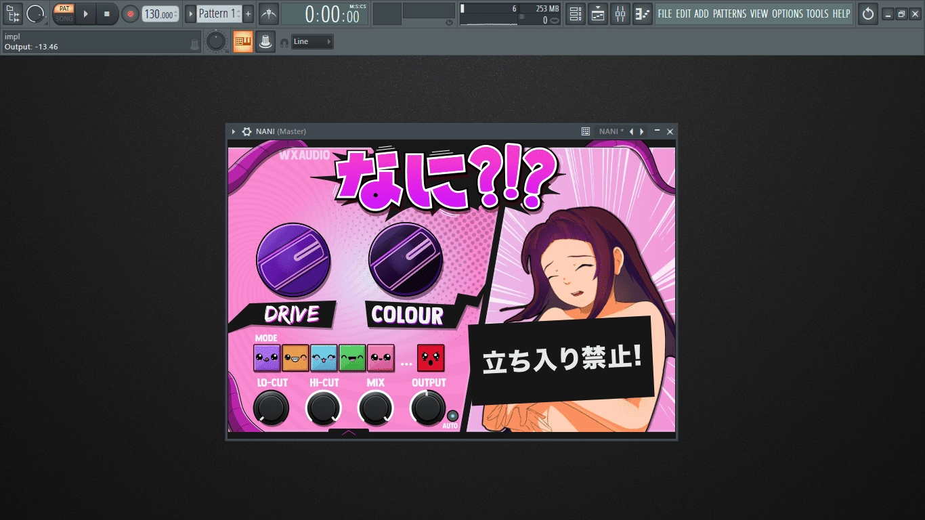The width and height of the screenshot is (925, 520).
Task: Click the metronome icon
Action: tap(269, 14)
